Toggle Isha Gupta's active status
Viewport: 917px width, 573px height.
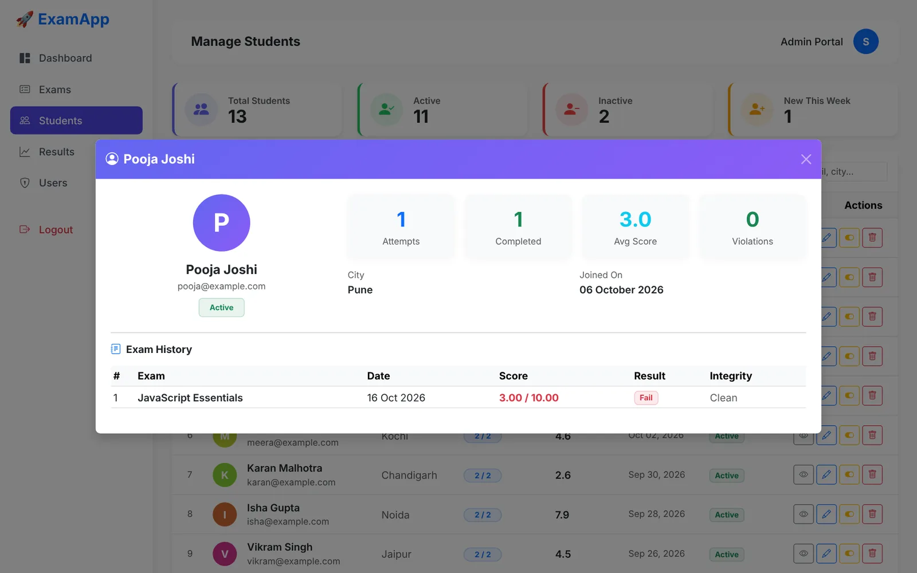[x=849, y=514]
